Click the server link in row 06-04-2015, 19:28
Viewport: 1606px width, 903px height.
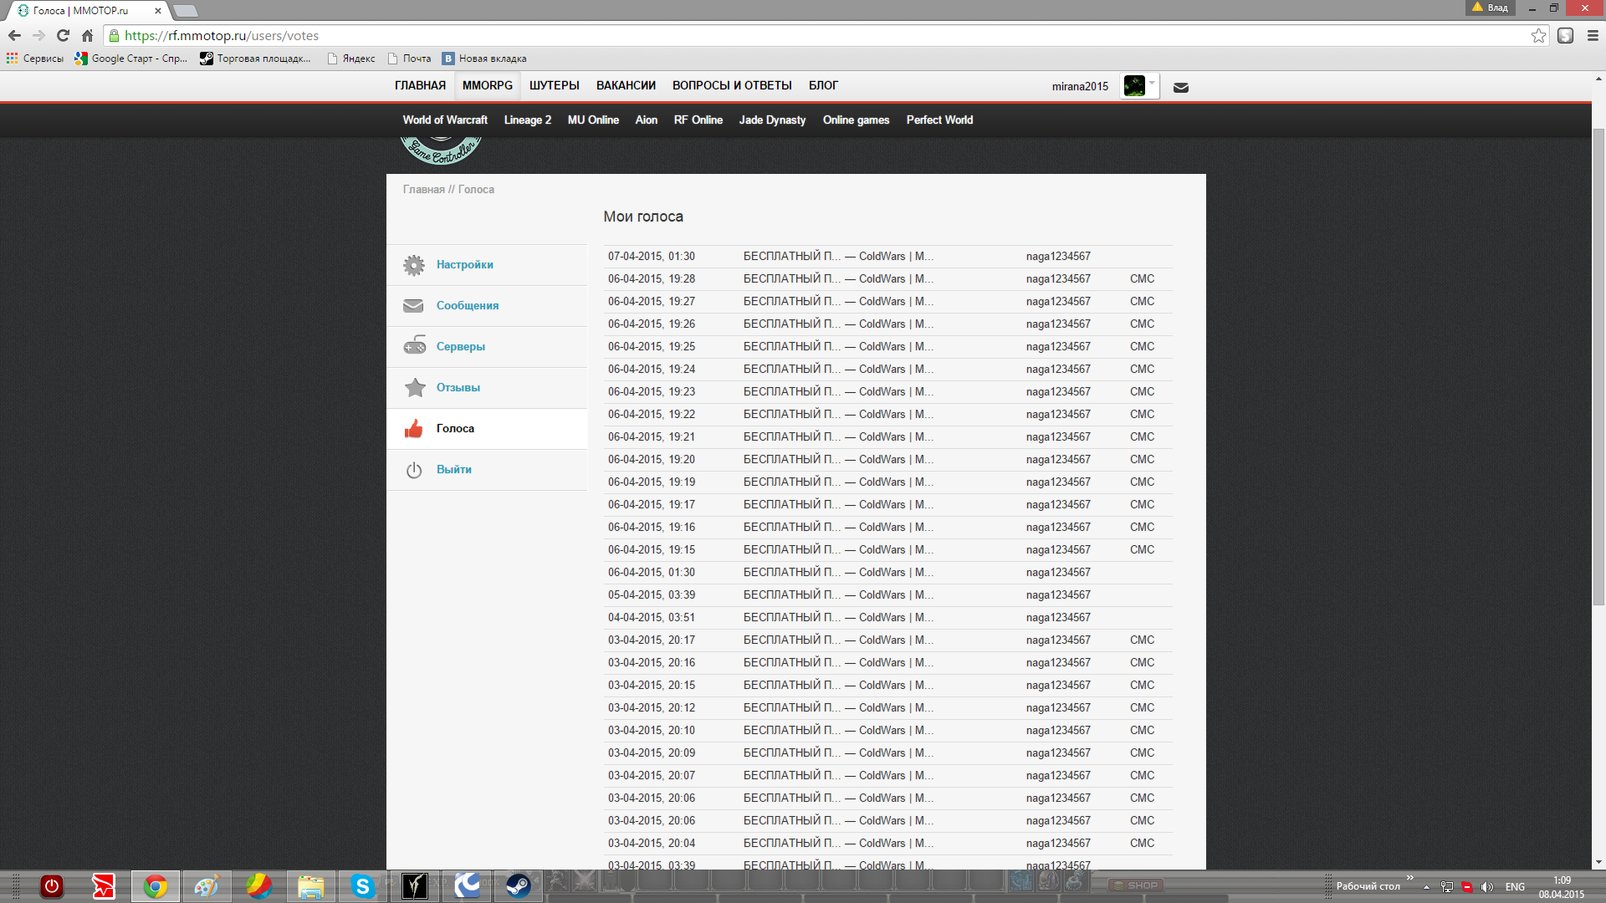[838, 278]
